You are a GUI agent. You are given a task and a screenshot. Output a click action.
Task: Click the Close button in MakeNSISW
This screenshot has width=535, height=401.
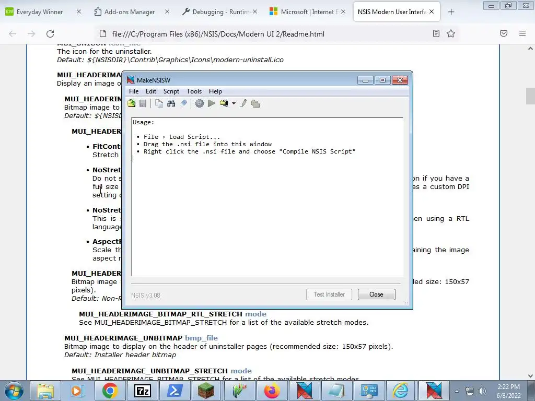pyautogui.click(x=376, y=294)
